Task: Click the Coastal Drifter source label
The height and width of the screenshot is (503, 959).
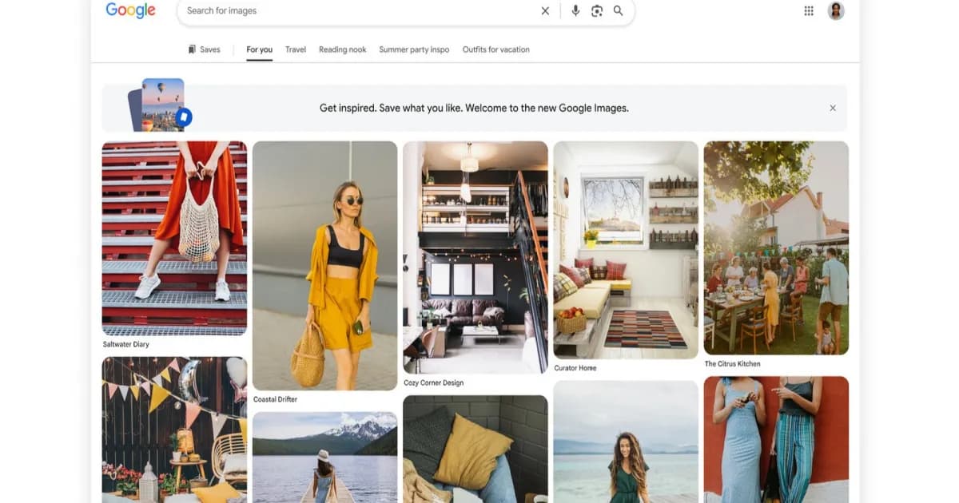Action: point(275,399)
